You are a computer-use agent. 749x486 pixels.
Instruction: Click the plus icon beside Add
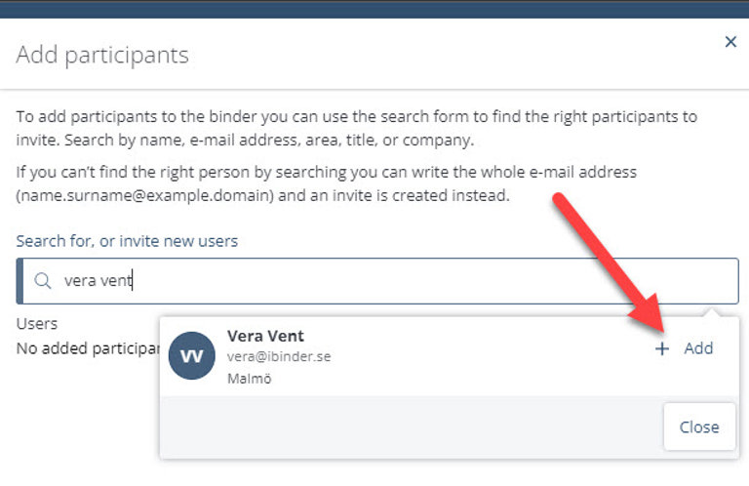[662, 348]
